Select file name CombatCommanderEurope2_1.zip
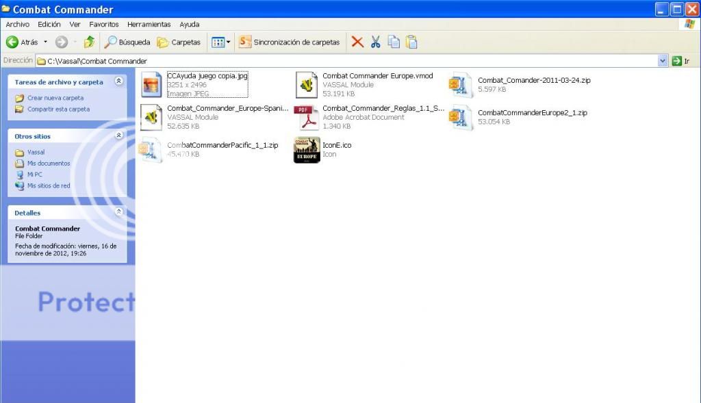This screenshot has height=403, width=701. click(533, 113)
